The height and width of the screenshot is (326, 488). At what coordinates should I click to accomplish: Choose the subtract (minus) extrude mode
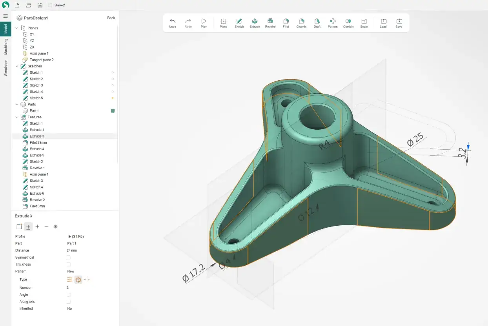coord(46,226)
